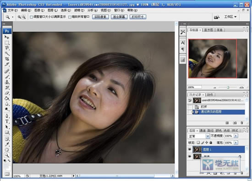This screenshot has width=252, height=181.
Task: Expand the opacity slider arrow
Action: click(236, 136)
